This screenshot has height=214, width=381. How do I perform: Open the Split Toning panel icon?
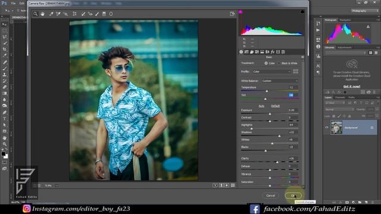point(262,52)
